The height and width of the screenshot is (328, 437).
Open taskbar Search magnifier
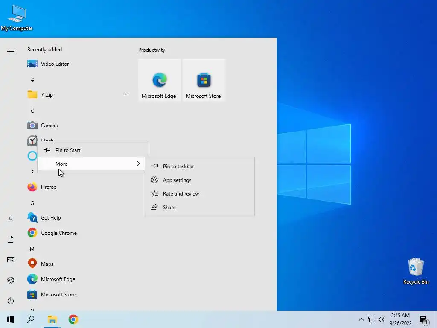tap(31, 319)
